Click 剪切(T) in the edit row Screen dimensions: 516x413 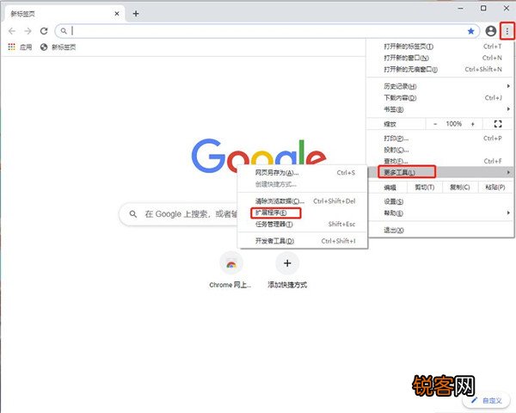(425, 188)
